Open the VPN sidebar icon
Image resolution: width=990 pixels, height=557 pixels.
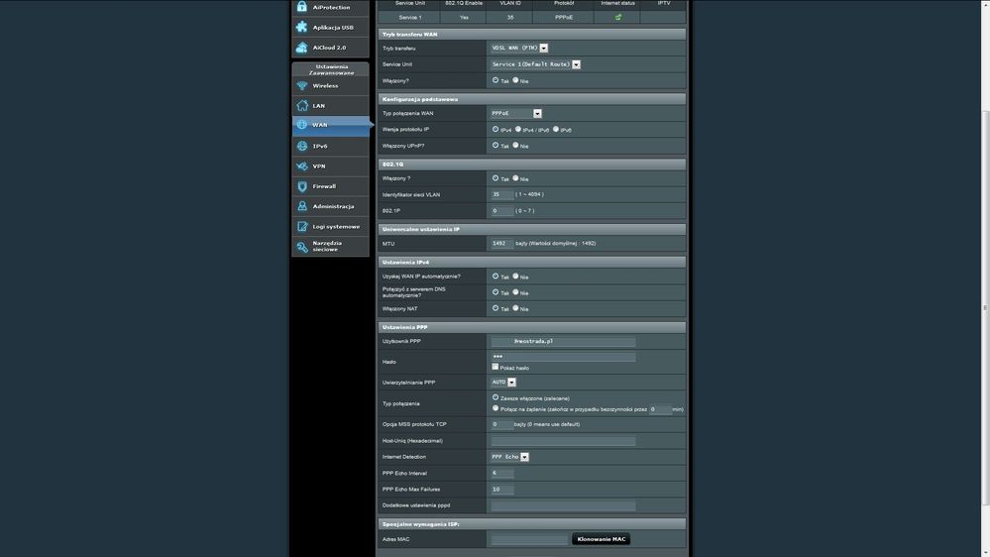click(302, 167)
